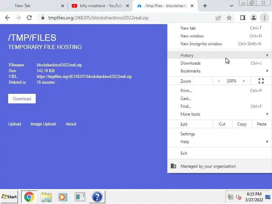Expand the Bookmarks submenu
Screen dimensions: 272x204
tap(219, 71)
